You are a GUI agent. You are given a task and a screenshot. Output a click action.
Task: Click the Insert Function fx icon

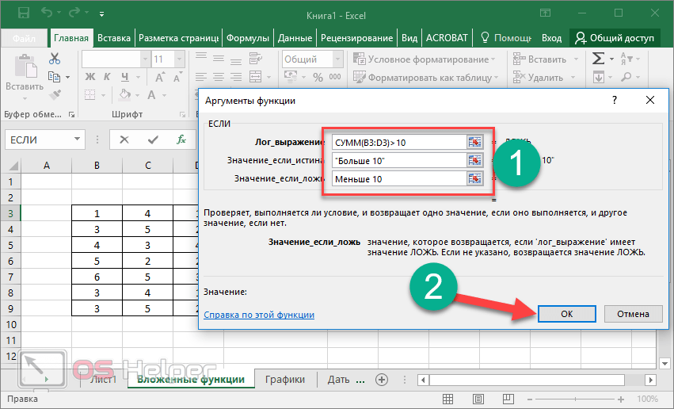pyautogui.click(x=181, y=140)
